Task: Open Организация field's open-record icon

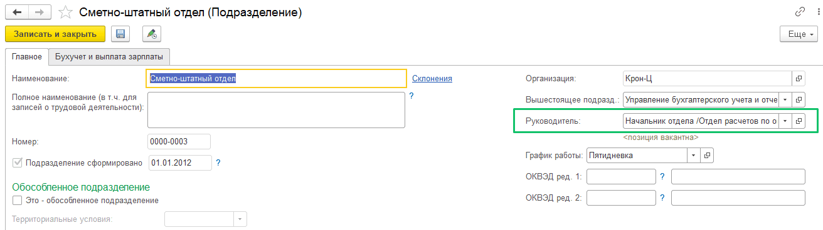Action: click(x=799, y=79)
